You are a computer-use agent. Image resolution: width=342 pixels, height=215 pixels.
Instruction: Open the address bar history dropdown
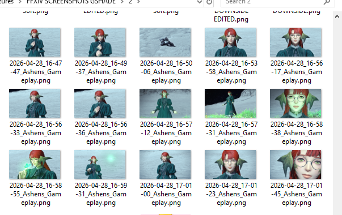tap(200, 2)
